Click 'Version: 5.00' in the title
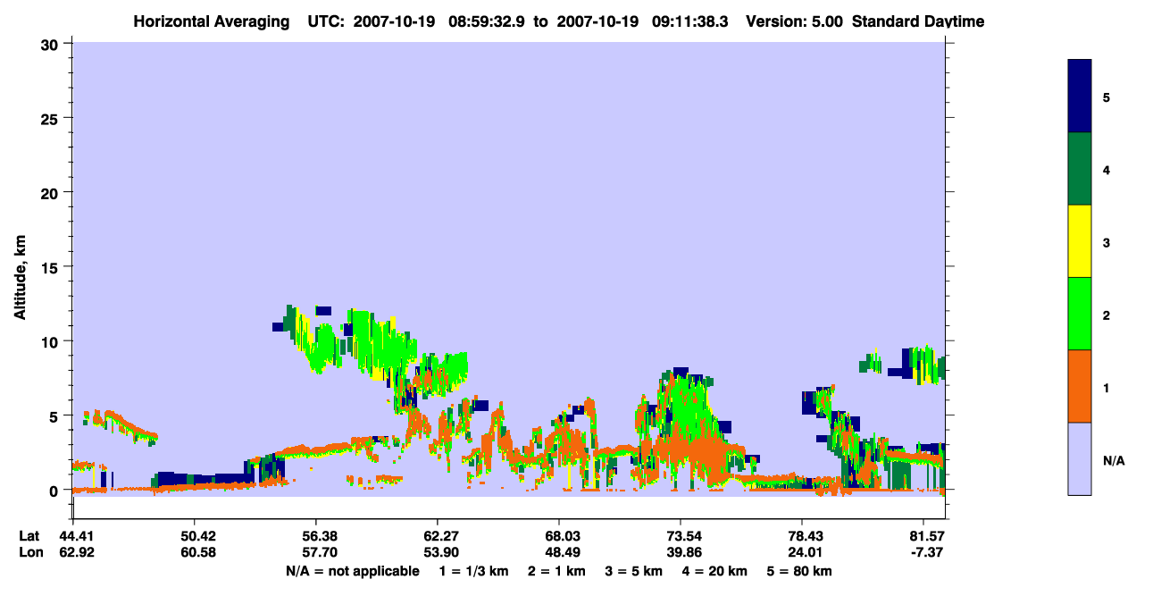1161x596 pixels. click(795, 21)
